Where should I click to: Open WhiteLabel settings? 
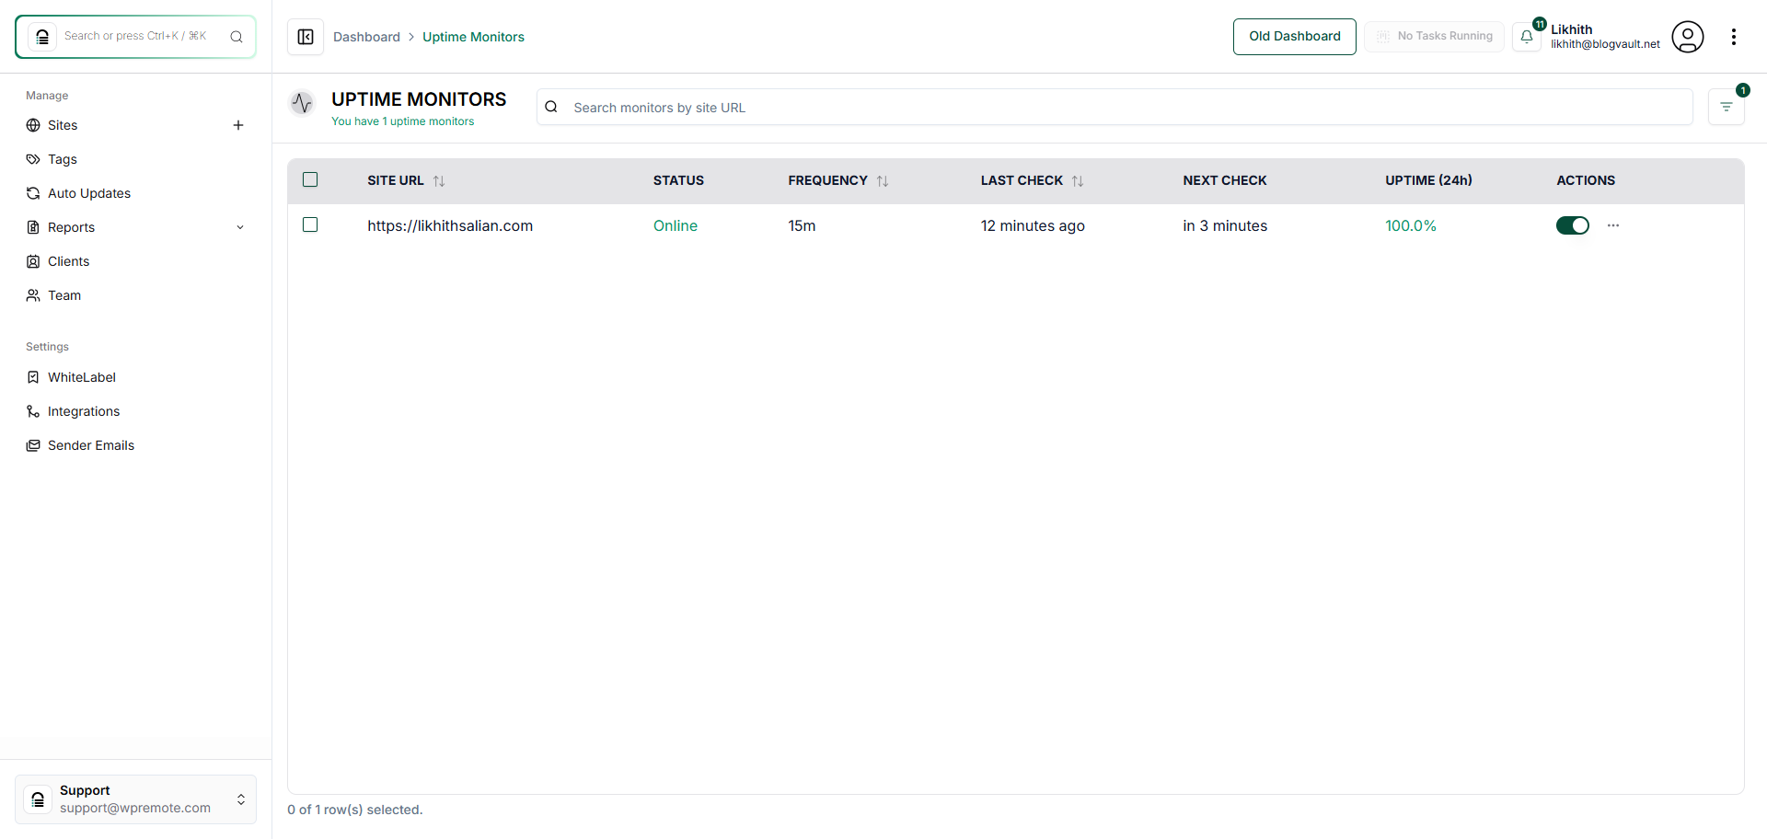(x=81, y=376)
